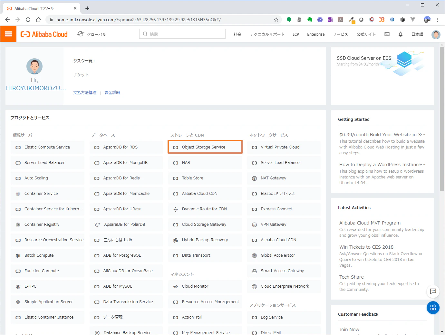Open the Auto Scaling service
The width and height of the screenshot is (445, 335).
[x=47, y=178]
